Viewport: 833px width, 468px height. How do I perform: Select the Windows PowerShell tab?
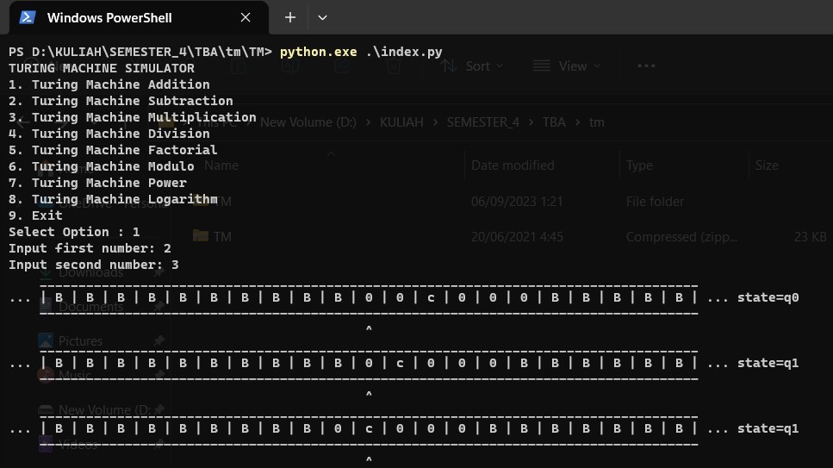point(109,17)
